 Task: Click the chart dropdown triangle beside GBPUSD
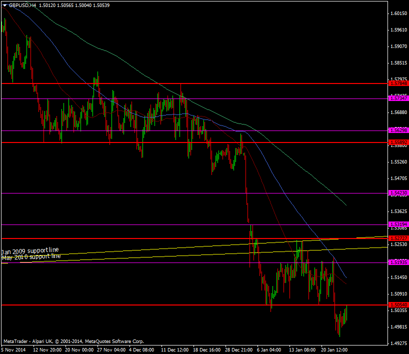point(4,5)
